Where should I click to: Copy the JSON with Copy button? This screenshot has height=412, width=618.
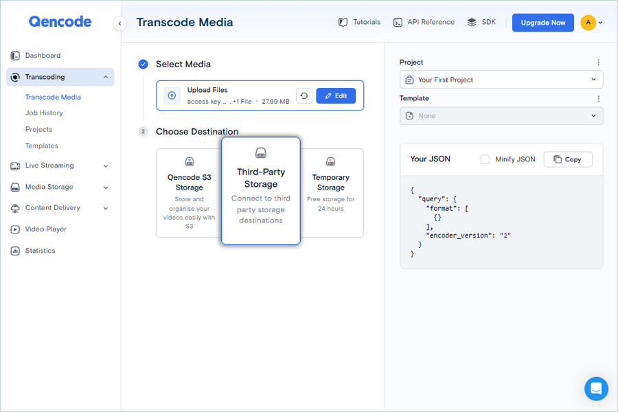(x=567, y=159)
